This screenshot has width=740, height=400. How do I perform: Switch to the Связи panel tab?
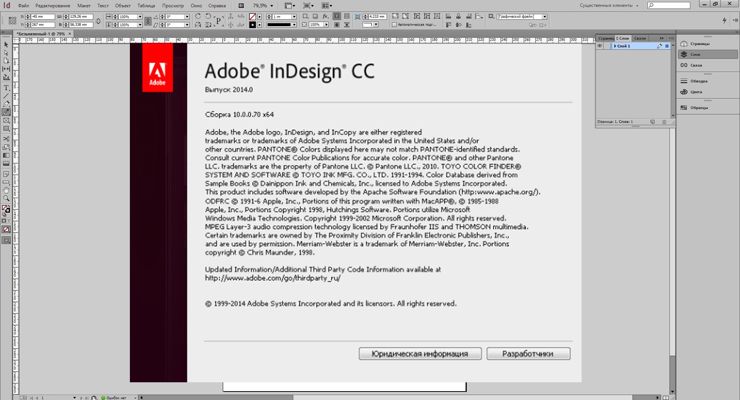point(640,38)
